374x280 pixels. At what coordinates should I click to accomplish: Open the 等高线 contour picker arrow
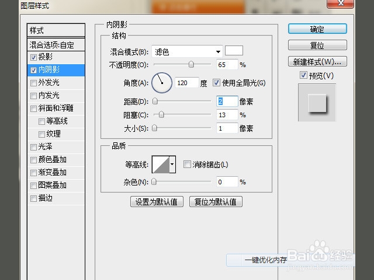[172, 164]
